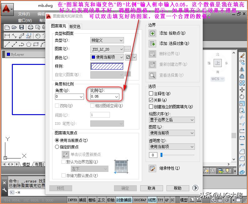Click the hatch pattern sample swatch
The image size is (248, 204).
coord(107,66)
